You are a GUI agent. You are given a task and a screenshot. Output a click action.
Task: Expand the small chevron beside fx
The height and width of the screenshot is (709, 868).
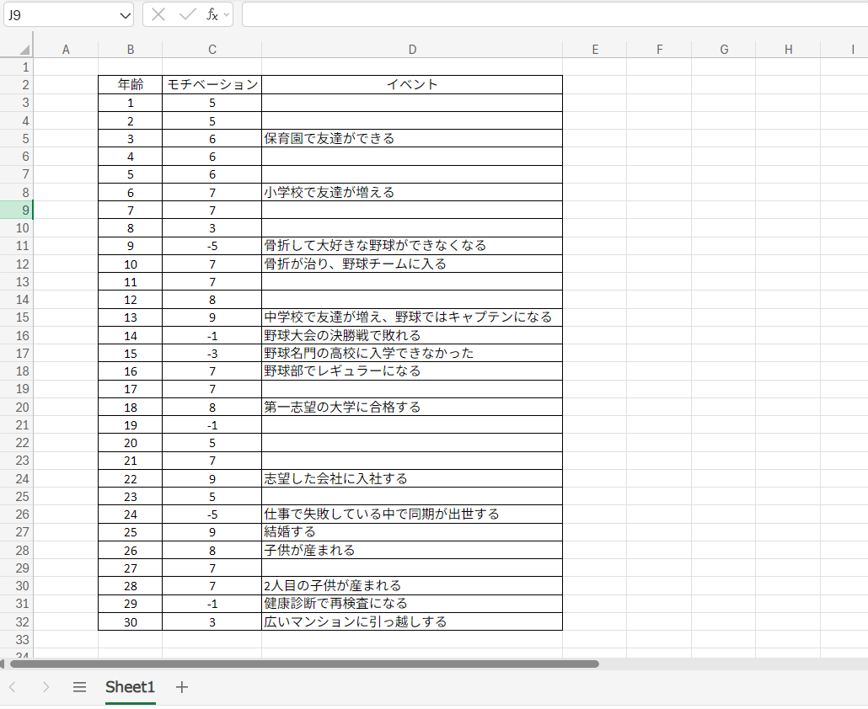[x=227, y=15]
